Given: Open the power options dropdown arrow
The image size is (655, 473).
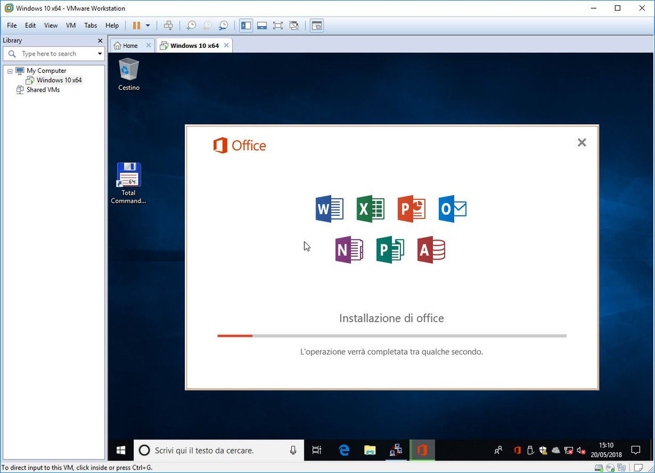Looking at the screenshot, I should (x=148, y=25).
